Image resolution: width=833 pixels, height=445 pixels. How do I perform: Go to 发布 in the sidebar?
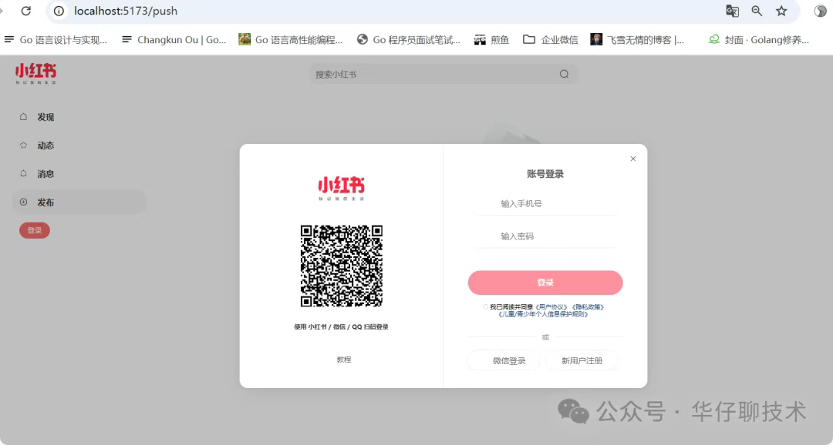[x=79, y=202]
